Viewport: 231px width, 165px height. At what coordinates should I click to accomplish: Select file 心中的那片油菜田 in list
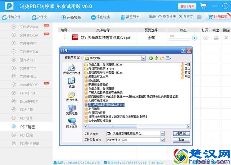[x=98, y=121]
